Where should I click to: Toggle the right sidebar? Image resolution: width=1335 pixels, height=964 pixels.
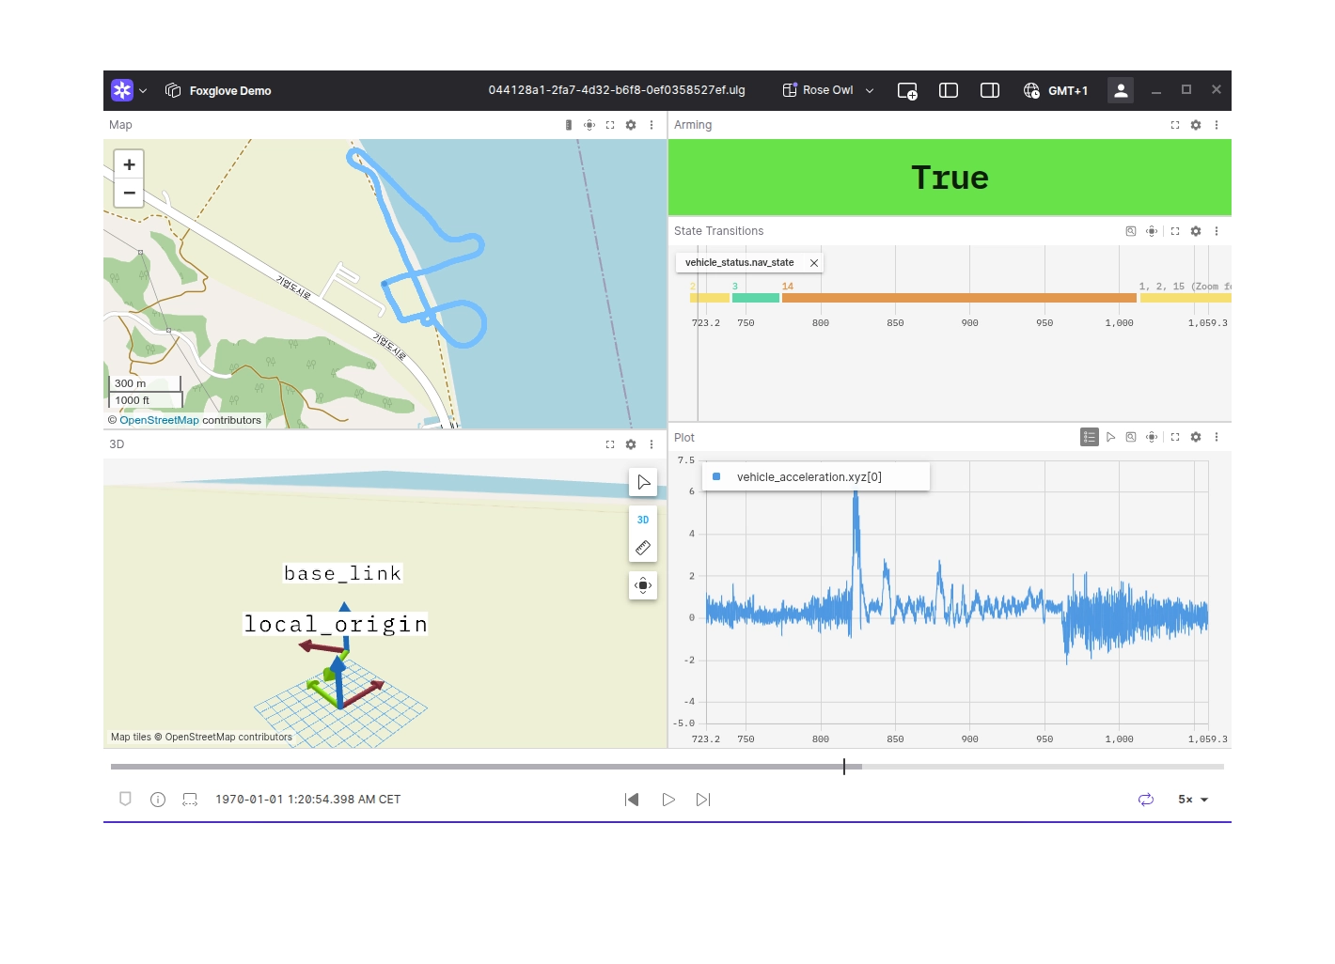click(x=989, y=91)
